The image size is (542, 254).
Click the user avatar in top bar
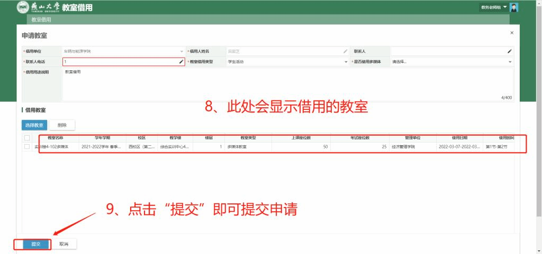click(x=514, y=7)
